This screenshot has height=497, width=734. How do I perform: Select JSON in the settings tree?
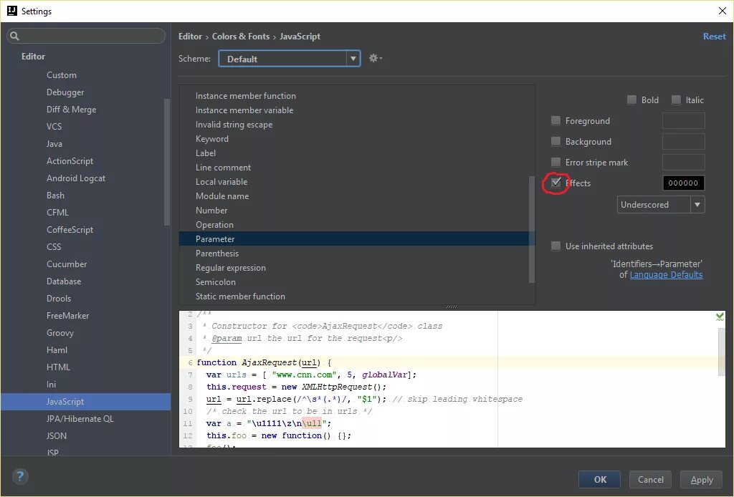pyautogui.click(x=56, y=435)
